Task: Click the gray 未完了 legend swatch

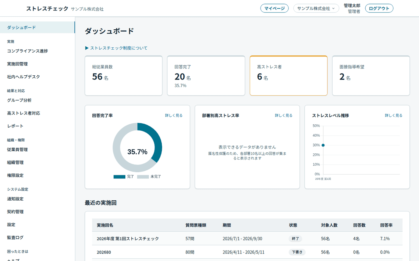Action: pyautogui.click(x=143, y=177)
